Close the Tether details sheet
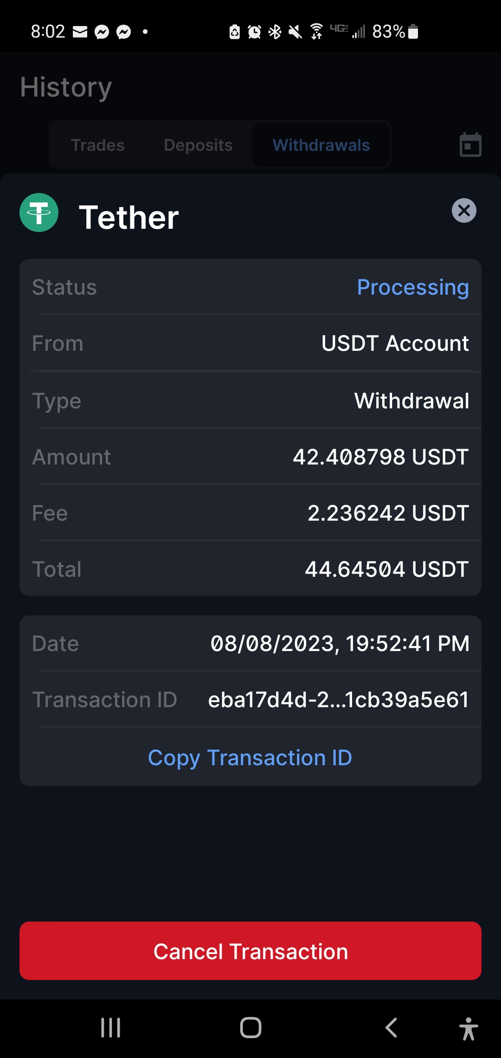This screenshot has width=501, height=1058. click(464, 211)
